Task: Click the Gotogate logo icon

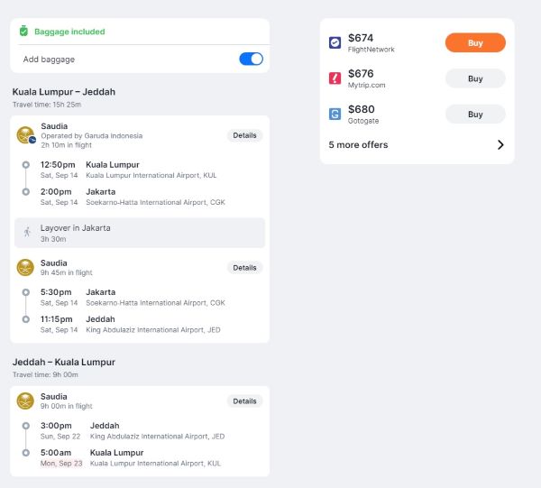Action: pos(335,114)
